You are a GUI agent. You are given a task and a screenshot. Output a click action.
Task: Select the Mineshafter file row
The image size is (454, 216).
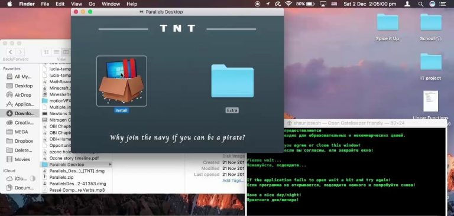(x=56, y=94)
